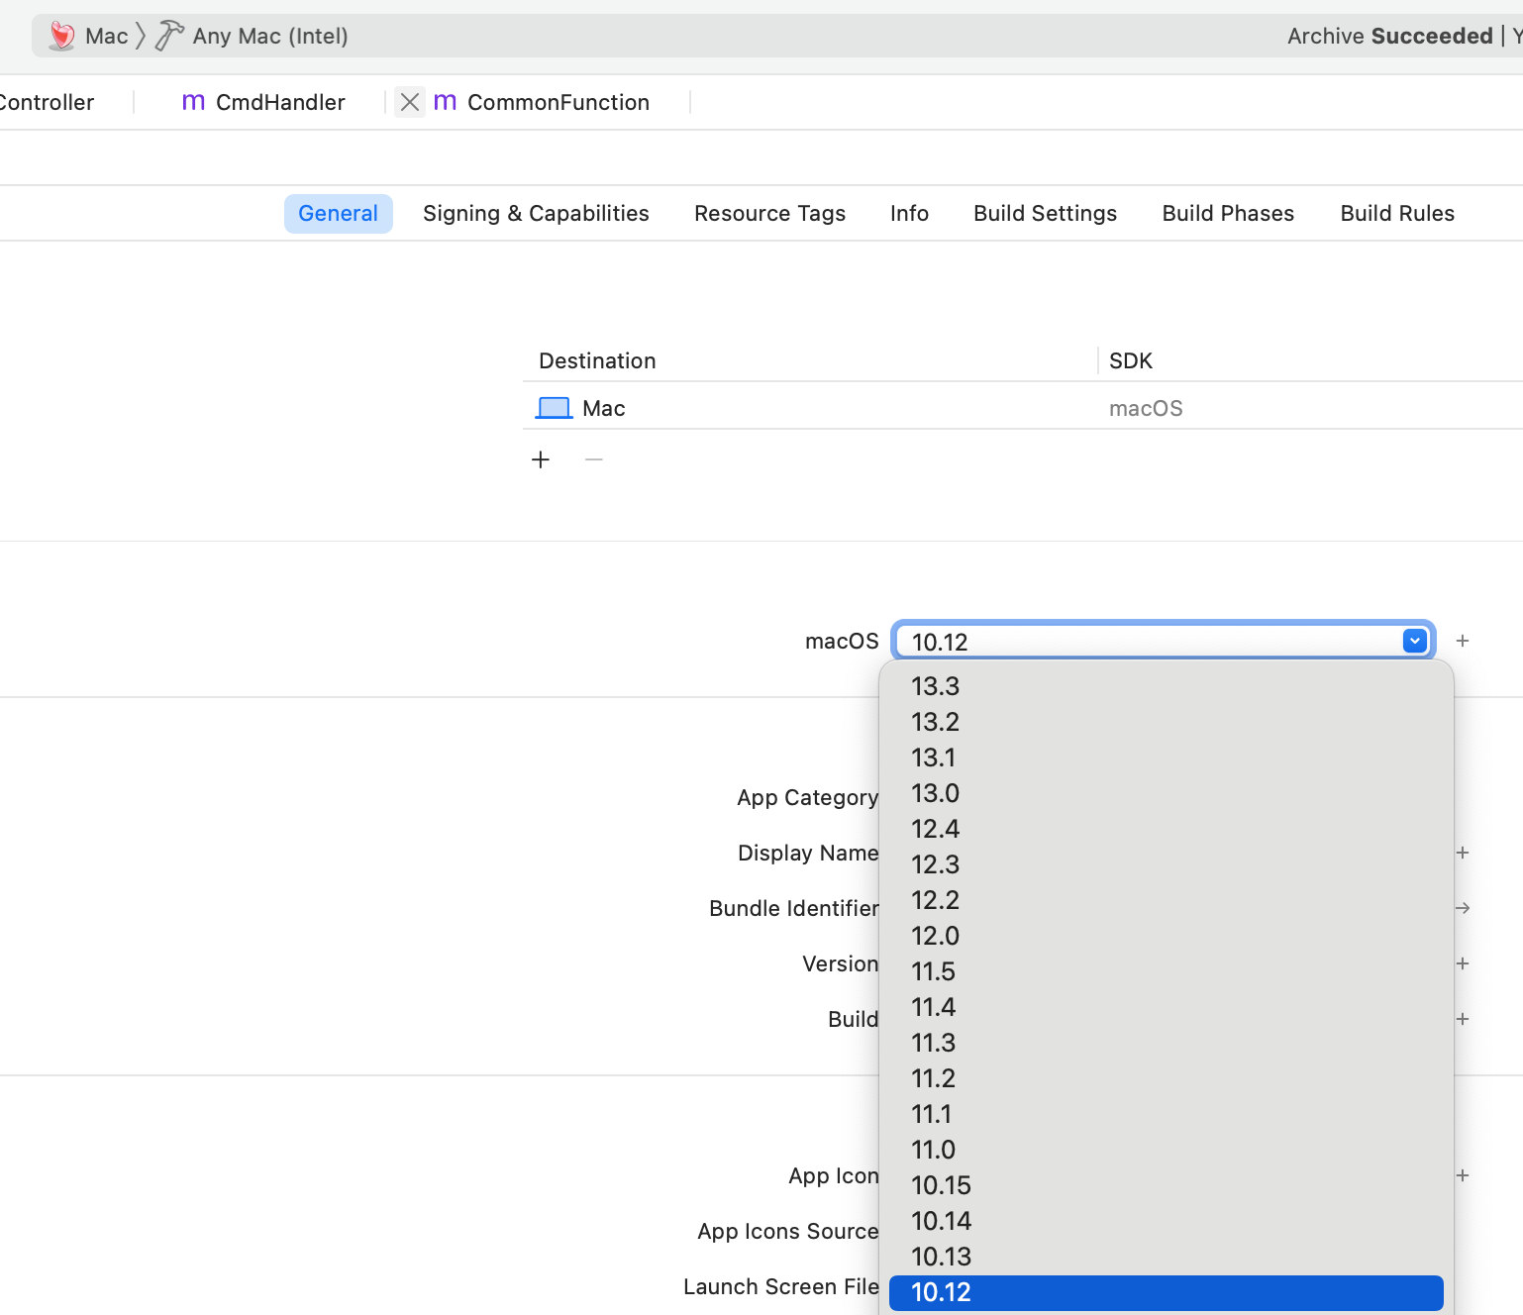Viewport: 1523px width, 1315px height.
Task: Click the Mac laptop destination icon
Action: 554,408
